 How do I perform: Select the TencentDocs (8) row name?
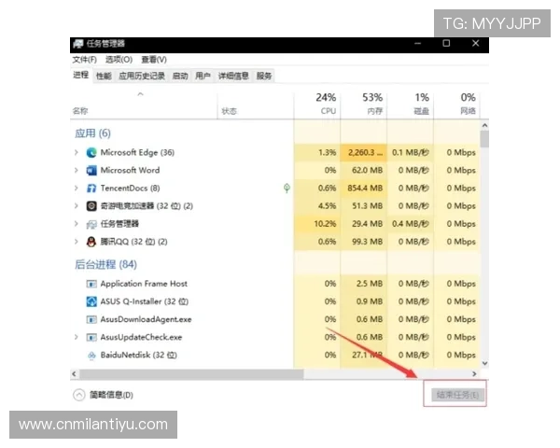pos(130,189)
